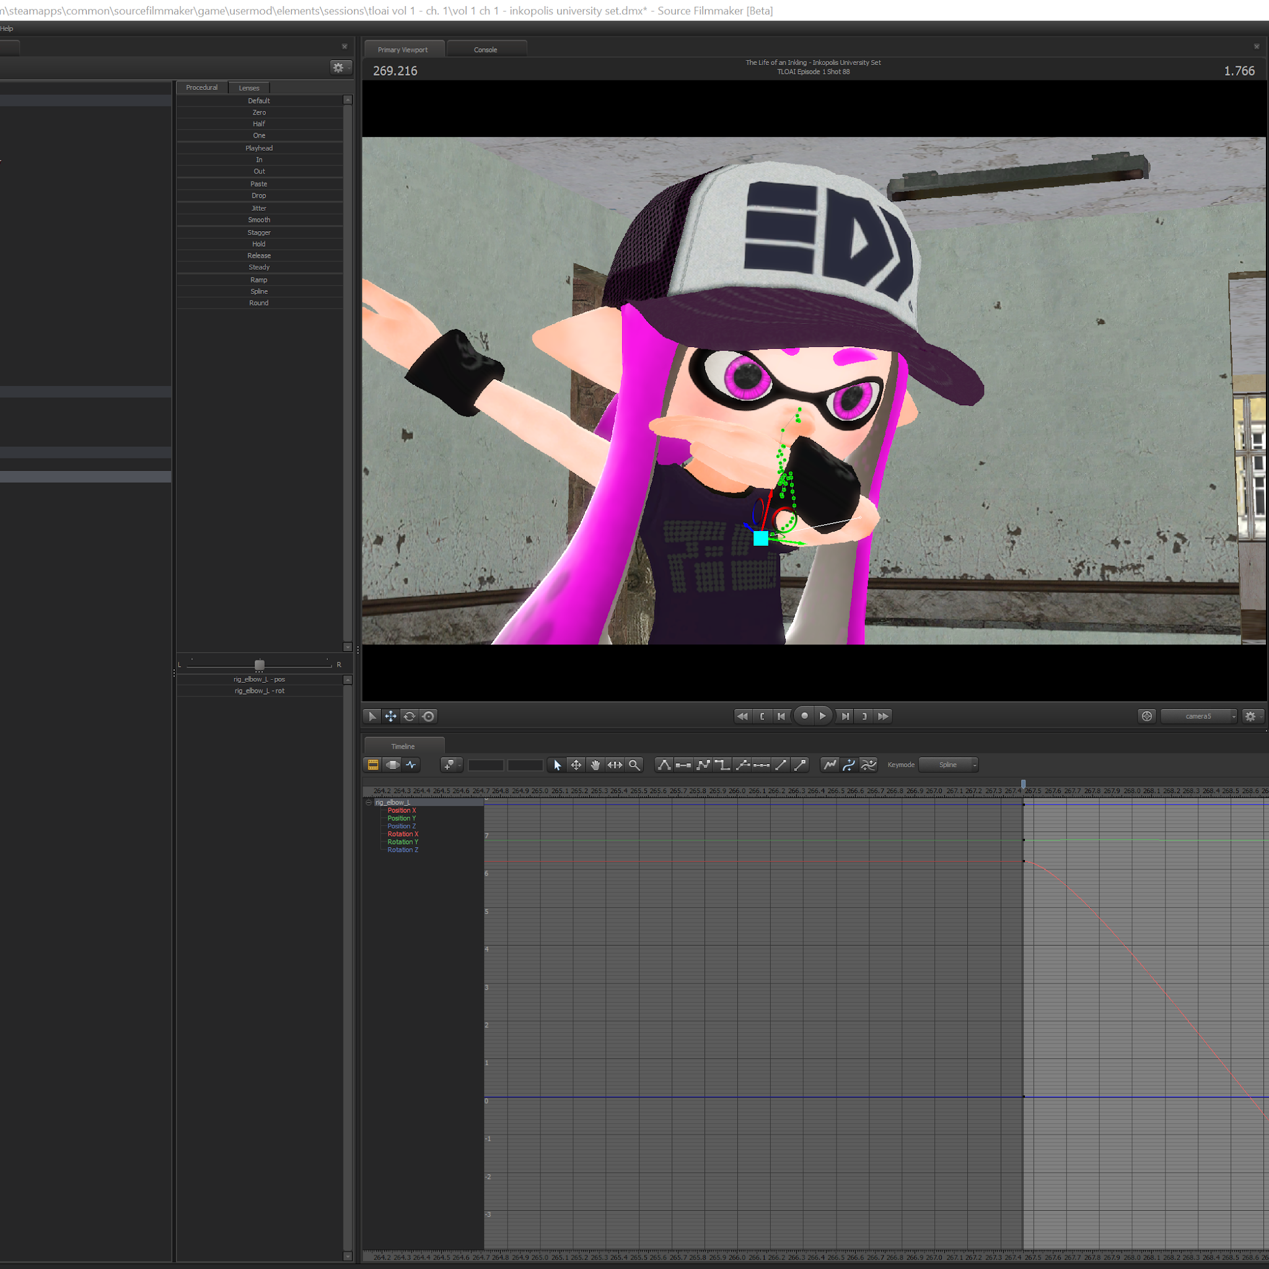
Task: Toggle the Rotation Z channel curve
Action: 403,850
